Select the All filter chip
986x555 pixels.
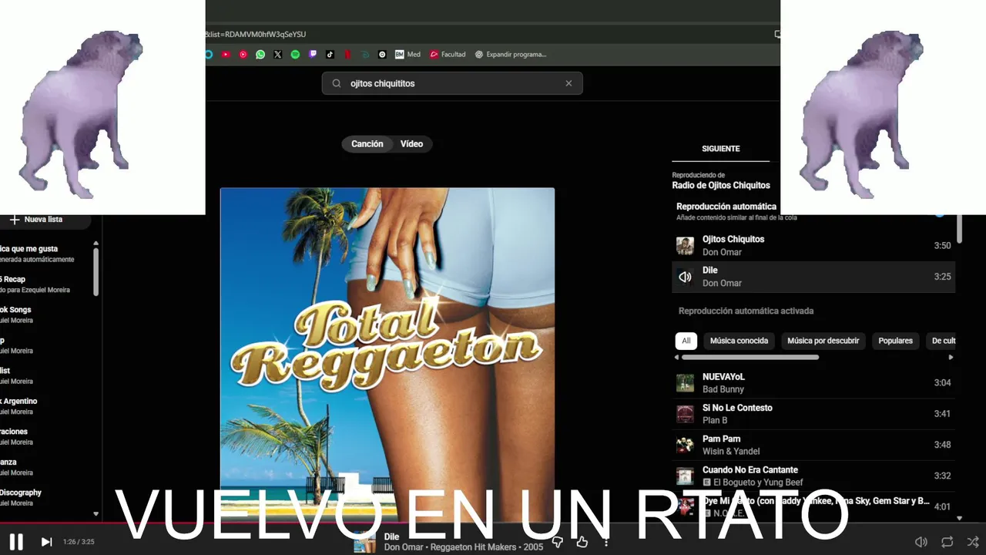coord(686,341)
